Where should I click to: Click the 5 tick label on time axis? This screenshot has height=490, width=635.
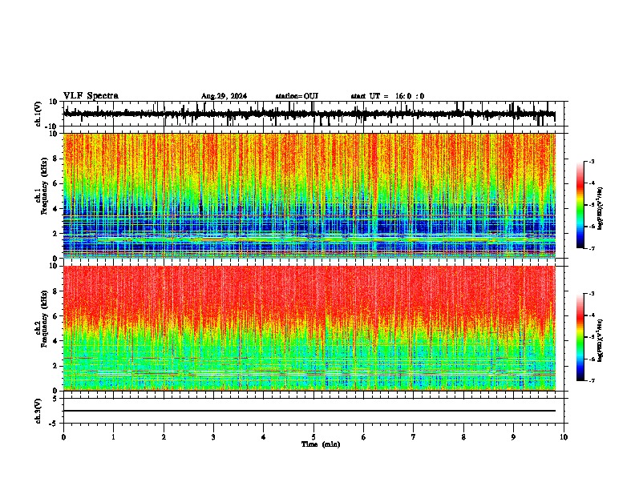pyautogui.click(x=313, y=437)
